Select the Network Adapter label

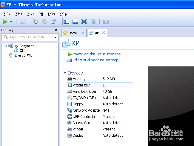click(x=87, y=110)
